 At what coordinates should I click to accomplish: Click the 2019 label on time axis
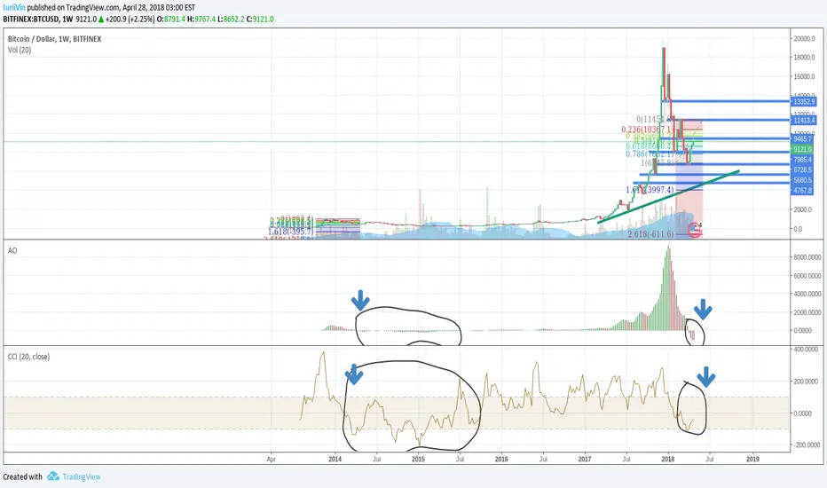pyautogui.click(x=752, y=459)
